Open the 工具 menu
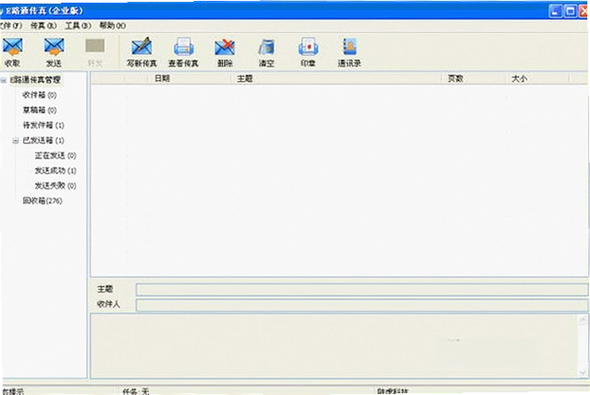 [x=78, y=26]
